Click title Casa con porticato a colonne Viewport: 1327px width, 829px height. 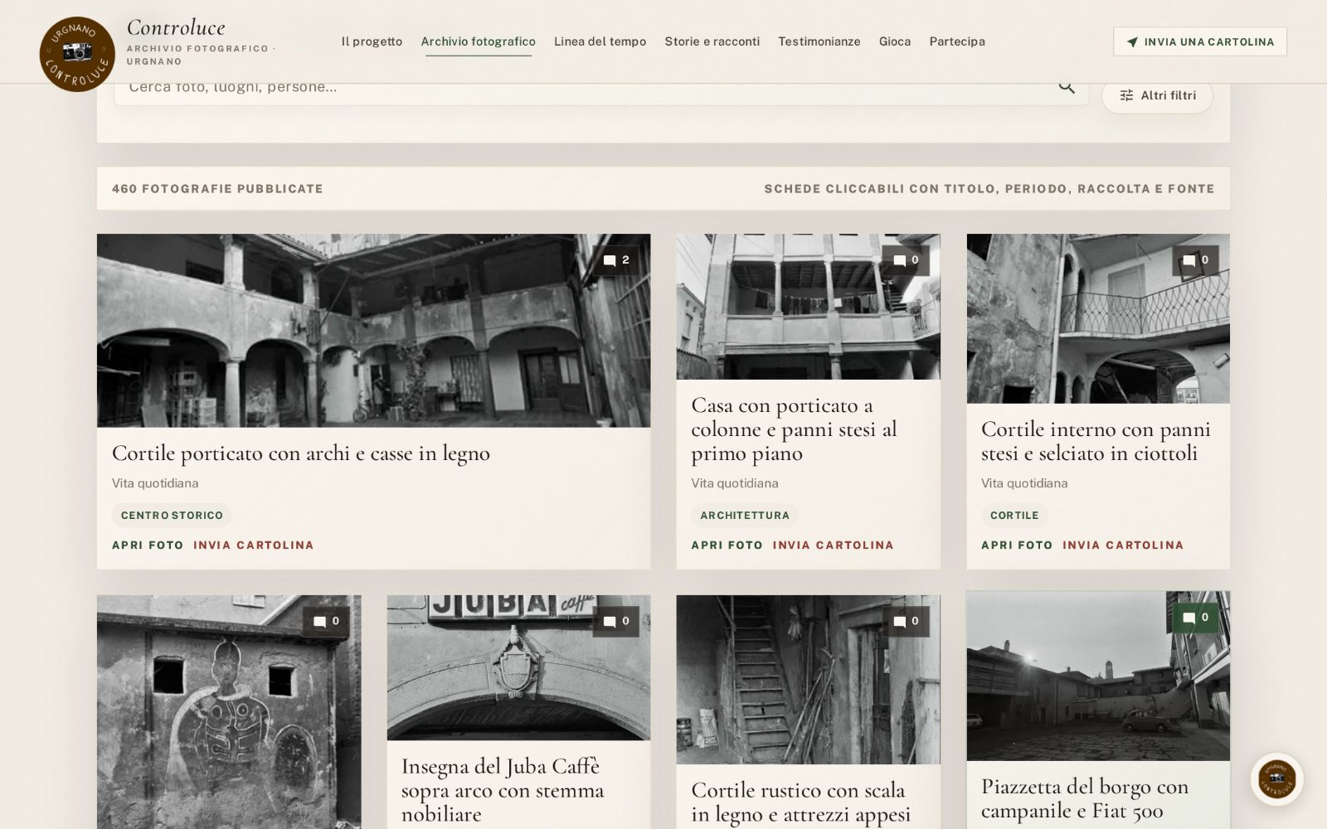795,429
